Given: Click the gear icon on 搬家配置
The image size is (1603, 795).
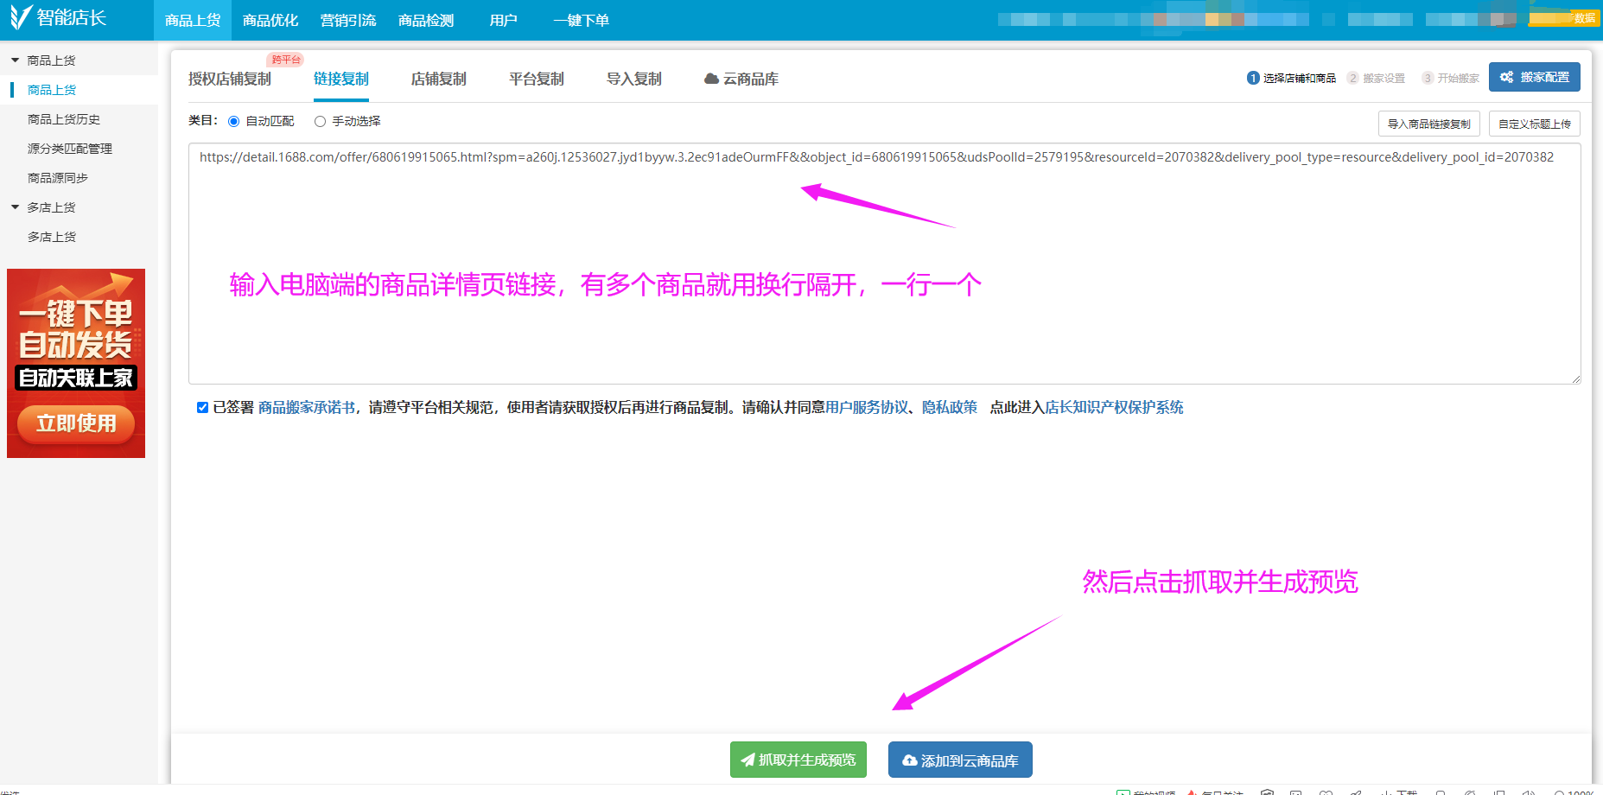Looking at the screenshot, I should (1506, 77).
